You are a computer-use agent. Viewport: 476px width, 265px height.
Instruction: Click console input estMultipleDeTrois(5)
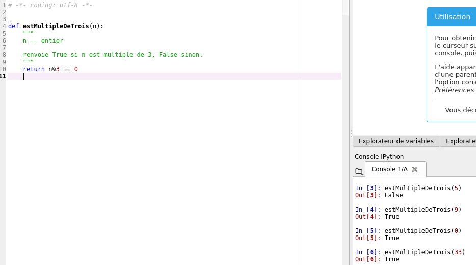[422, 188]
